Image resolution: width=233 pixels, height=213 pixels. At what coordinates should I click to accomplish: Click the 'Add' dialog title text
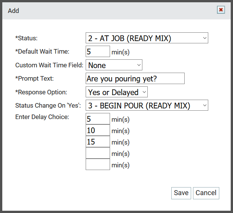13,11
